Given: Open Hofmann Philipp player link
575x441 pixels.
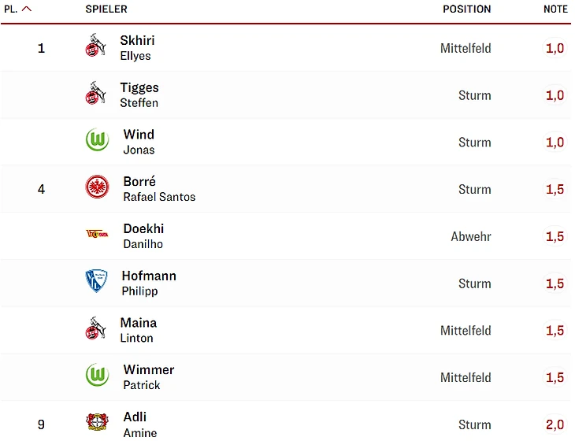Looking at the screenshot, I should pyautogui.click(x=148, y=283).
